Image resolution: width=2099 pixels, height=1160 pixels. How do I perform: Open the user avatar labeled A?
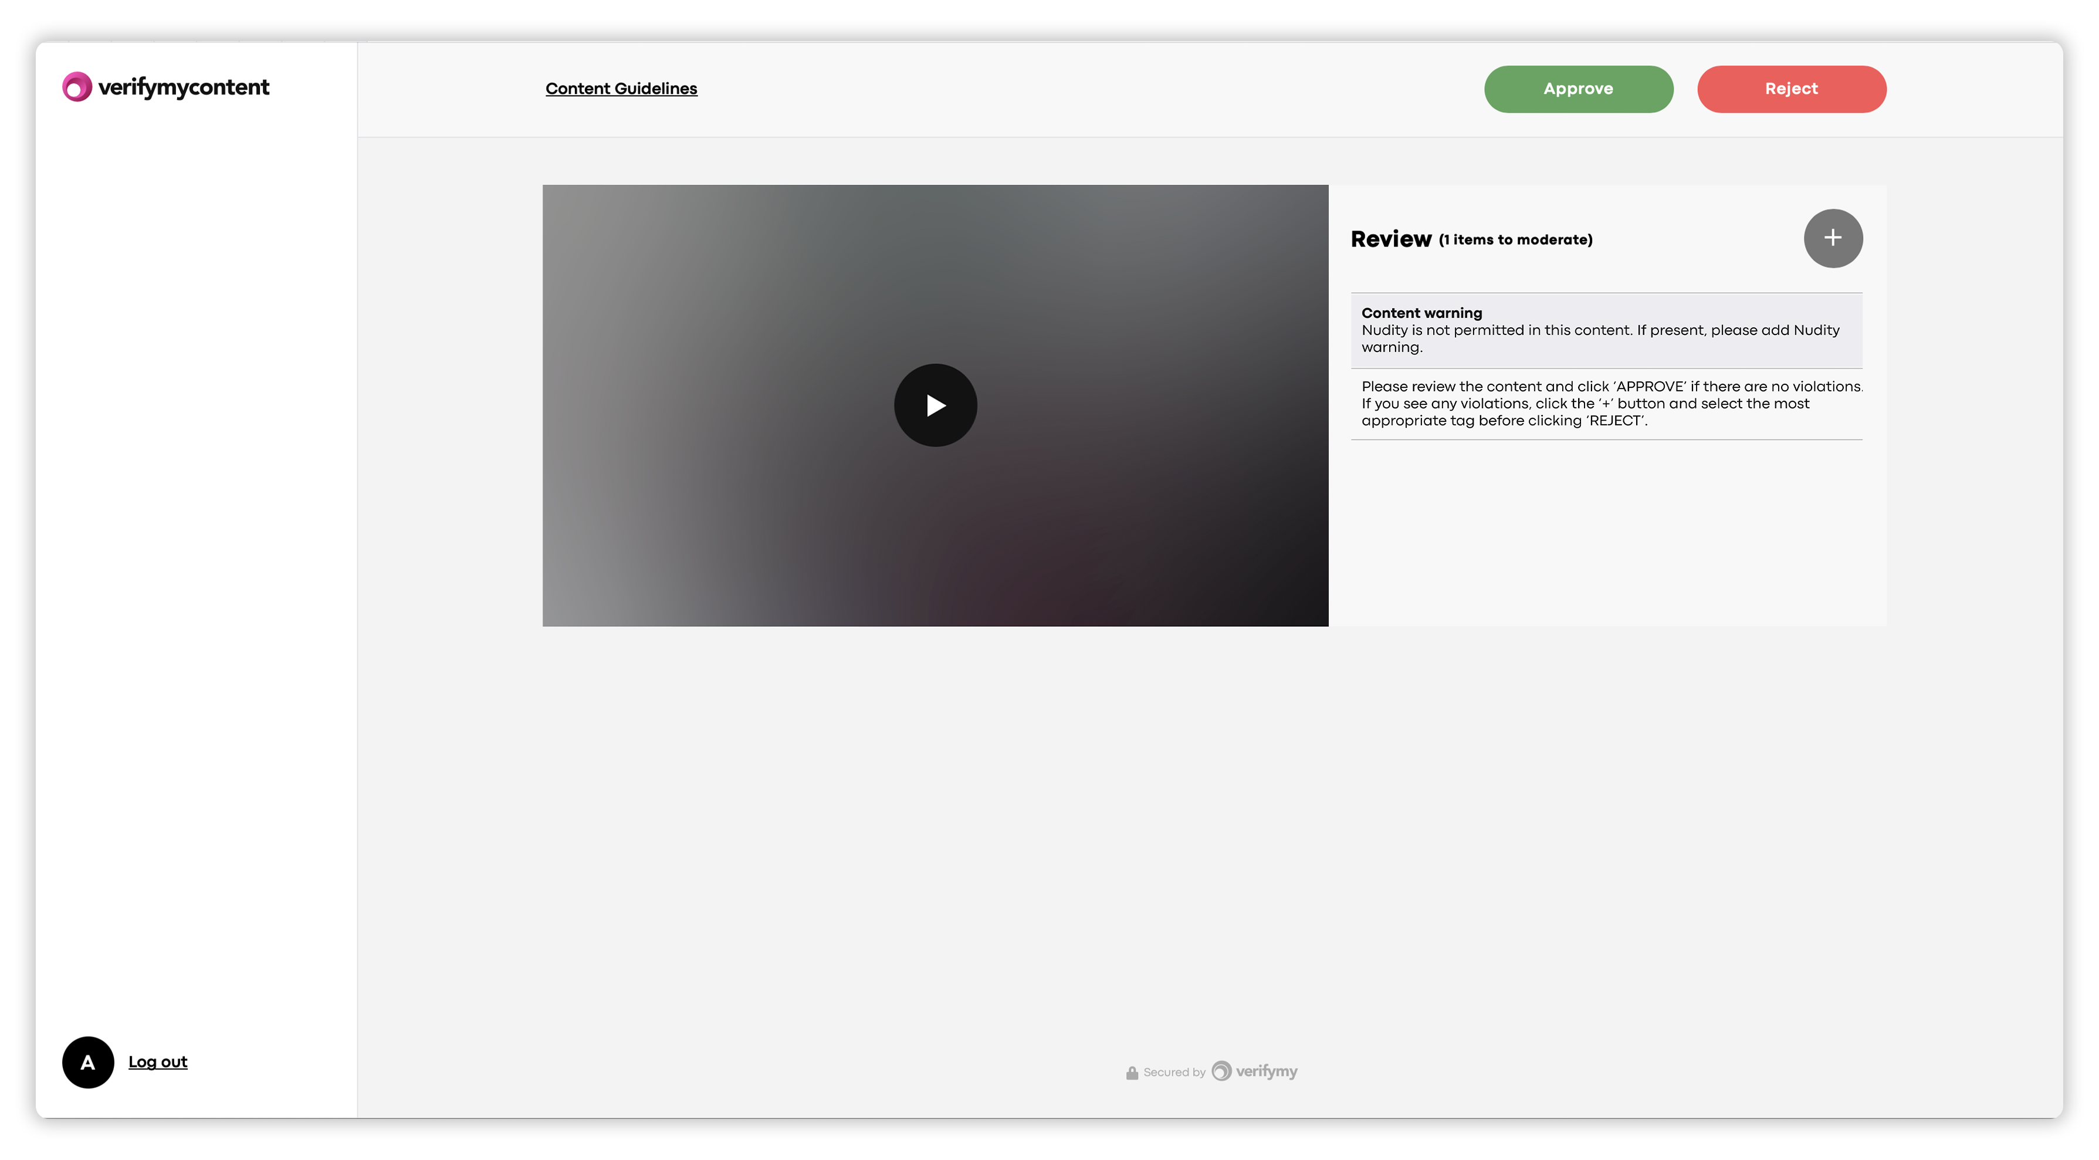pos(88,1062)
